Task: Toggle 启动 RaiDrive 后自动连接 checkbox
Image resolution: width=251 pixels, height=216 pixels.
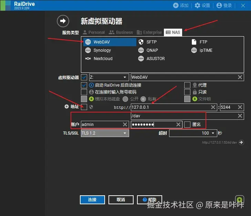Action: coord(84,85)
